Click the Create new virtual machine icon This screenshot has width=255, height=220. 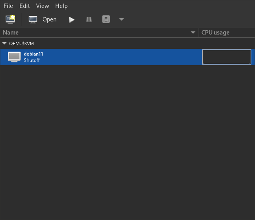pyautogui.click(x=10, y=19)
